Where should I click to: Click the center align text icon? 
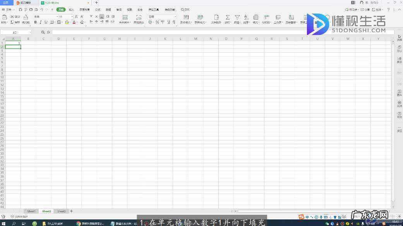point(96,22)
